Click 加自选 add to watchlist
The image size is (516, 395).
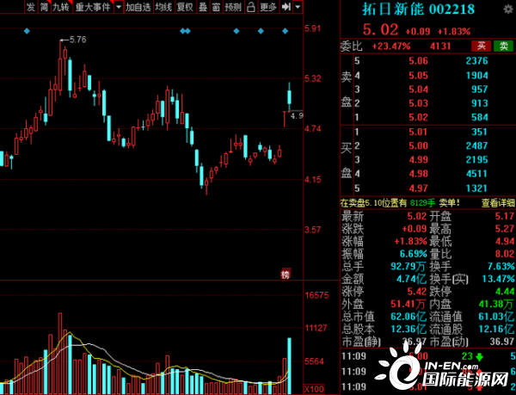(x=138, y=7)
